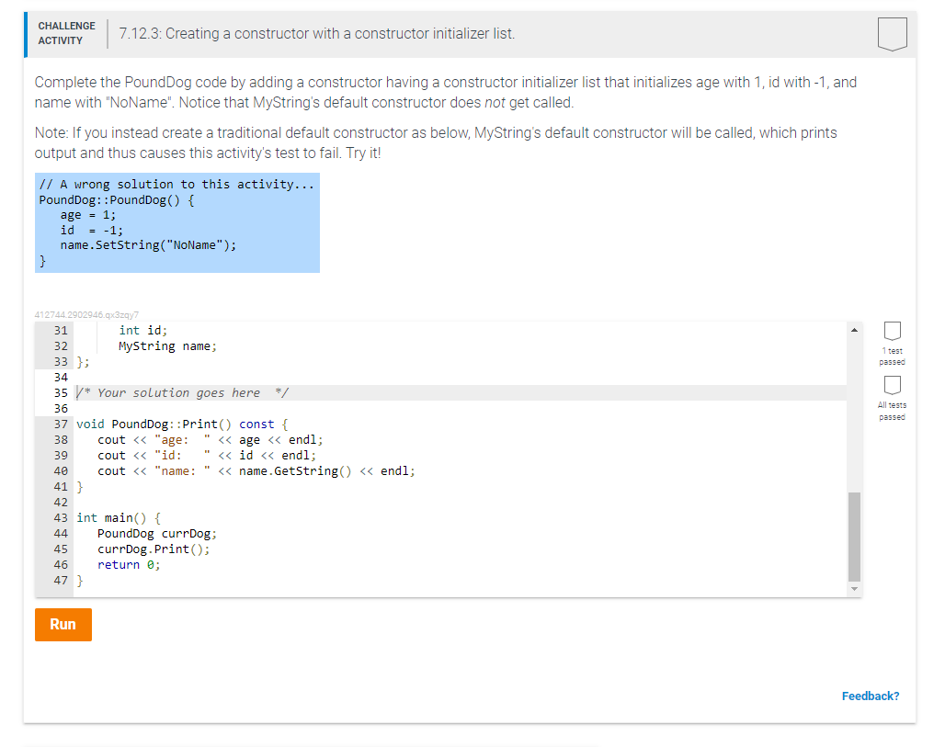Click the CHALLENGE ACTIVITY label

coord(66,33)
